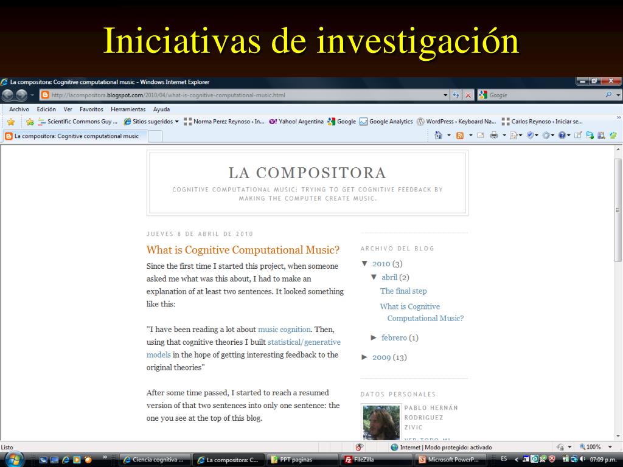Expand the 2009 archive year
This screenshot has width=623, height=467.
(364, 357)
